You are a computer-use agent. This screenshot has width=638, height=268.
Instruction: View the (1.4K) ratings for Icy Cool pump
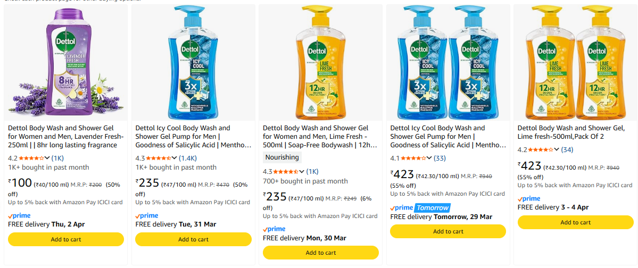[188, 158]
